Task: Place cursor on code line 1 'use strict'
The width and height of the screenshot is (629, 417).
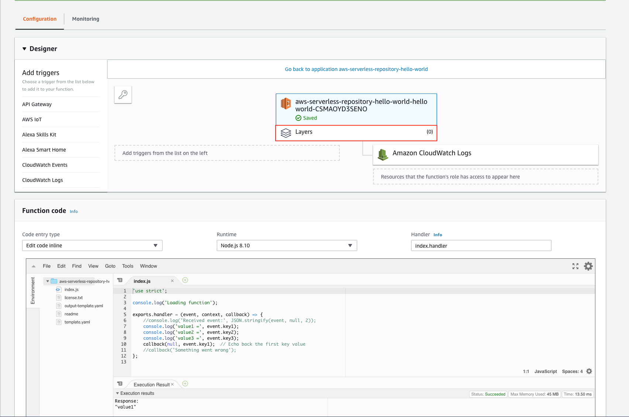Action: click(x=150, y=291)
